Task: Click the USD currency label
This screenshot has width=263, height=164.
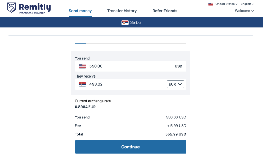Action: click(179, 66)
